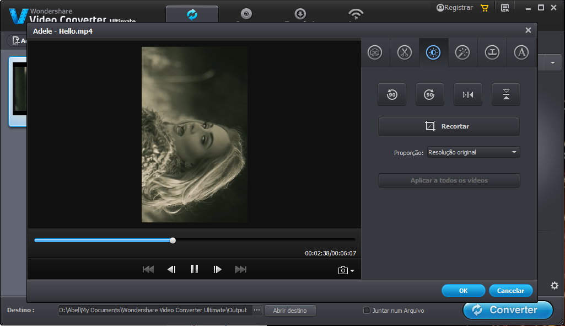Click the video preview image
The width and height of the screenshot is (565, 326).
coord(195,135)
